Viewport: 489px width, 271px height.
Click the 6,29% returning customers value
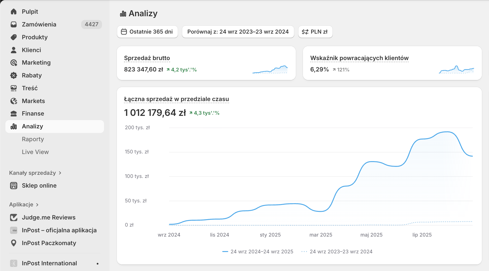point(319,69)
